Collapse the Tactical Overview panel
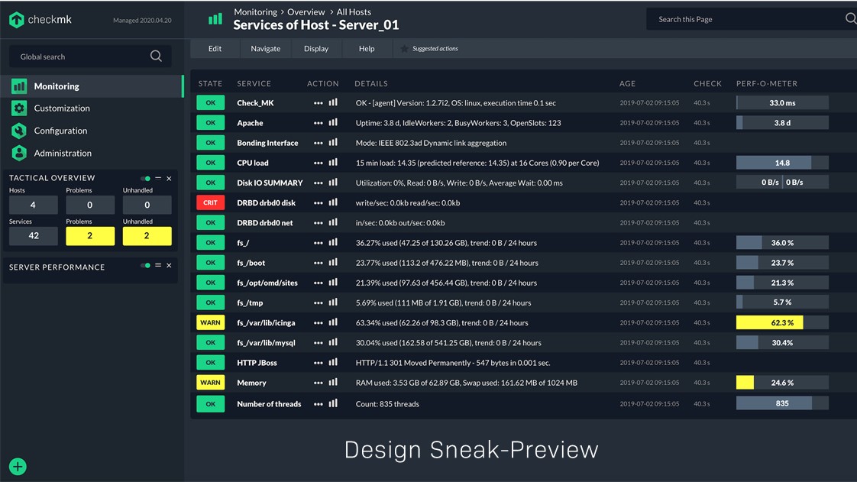The image size is (857, 482). [158, 178]
